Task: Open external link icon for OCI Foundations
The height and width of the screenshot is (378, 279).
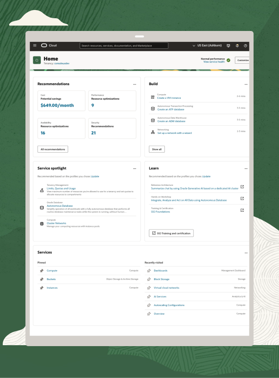Action: pyautogui.click(x=242, y=210)
